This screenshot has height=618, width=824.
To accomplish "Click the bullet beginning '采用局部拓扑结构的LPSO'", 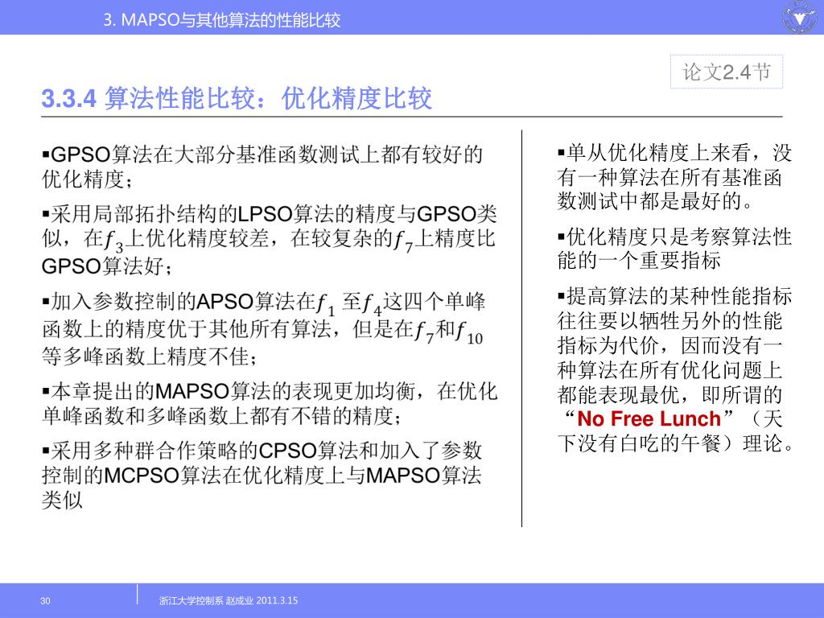I will (x=269, y=240).
